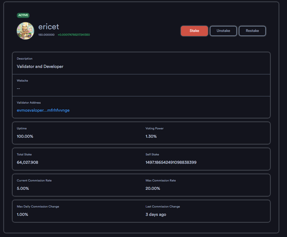287x237 pixels.
Task: Click the ericet validator avatar image
Action: (26, 31)
